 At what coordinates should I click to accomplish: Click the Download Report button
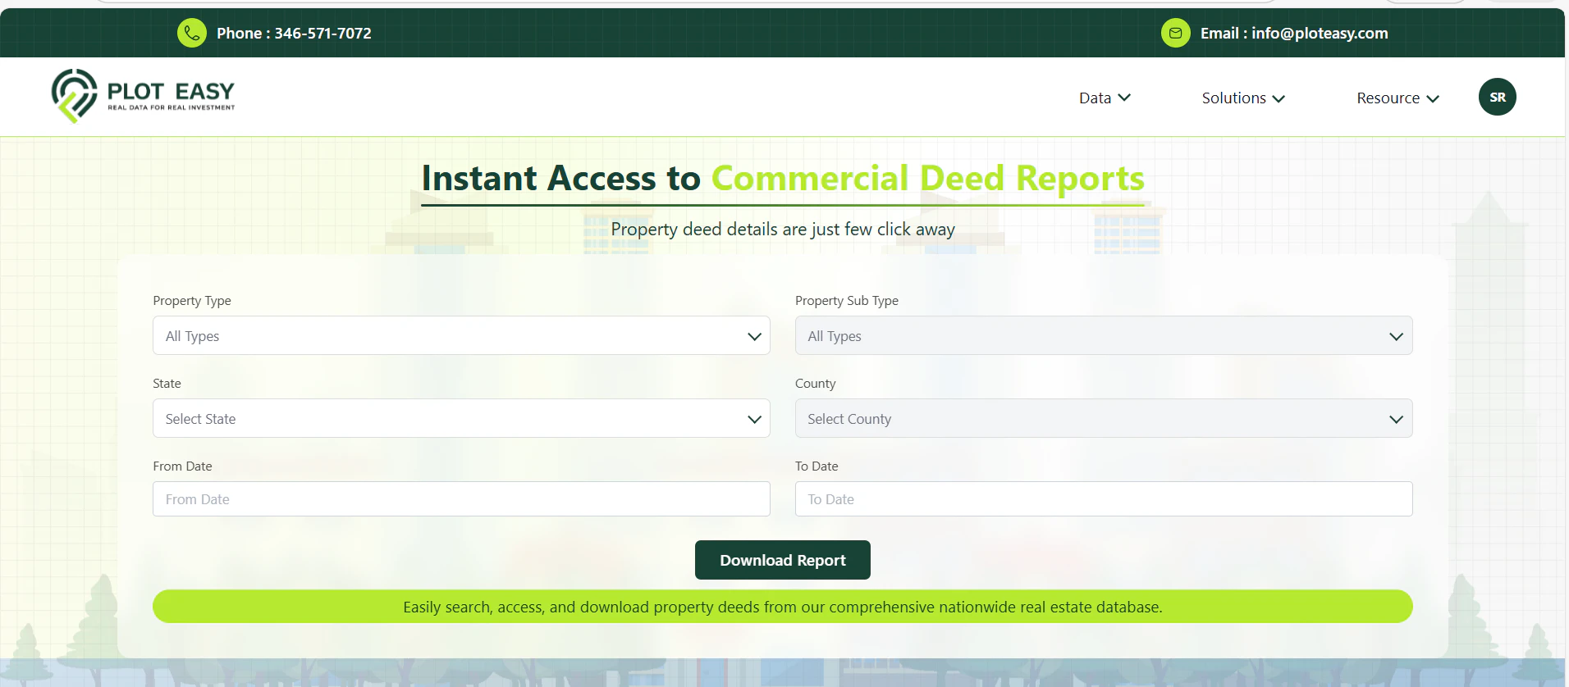pos(783,560)
